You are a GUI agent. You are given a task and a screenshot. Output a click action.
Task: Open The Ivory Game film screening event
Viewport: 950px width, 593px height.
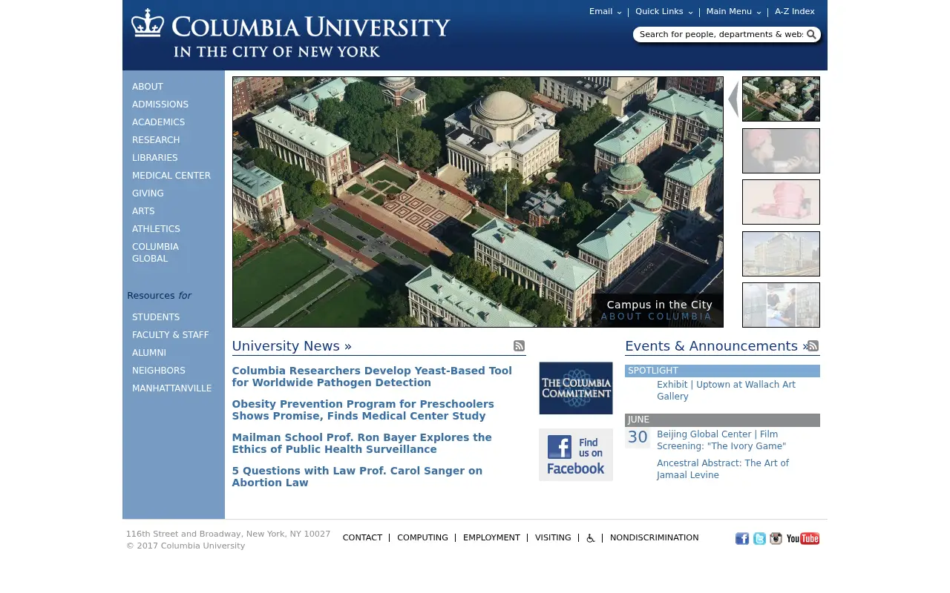coord(721,440)
